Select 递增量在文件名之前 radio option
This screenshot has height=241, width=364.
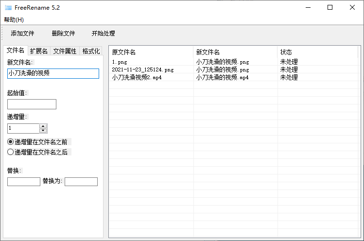11,142
